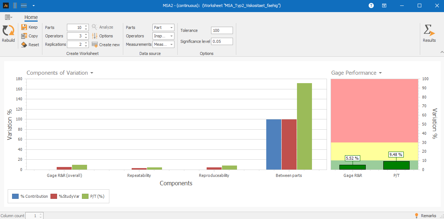Open the application file menu button
This screenshot has height=219, width=444.
tap(8, 17)
